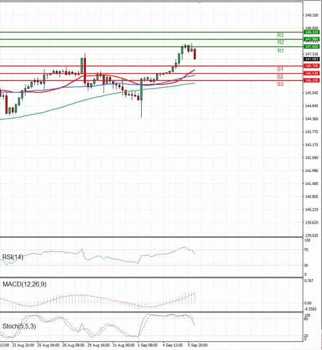Click the 146.760 red price tag

click(x=312, y=66)
